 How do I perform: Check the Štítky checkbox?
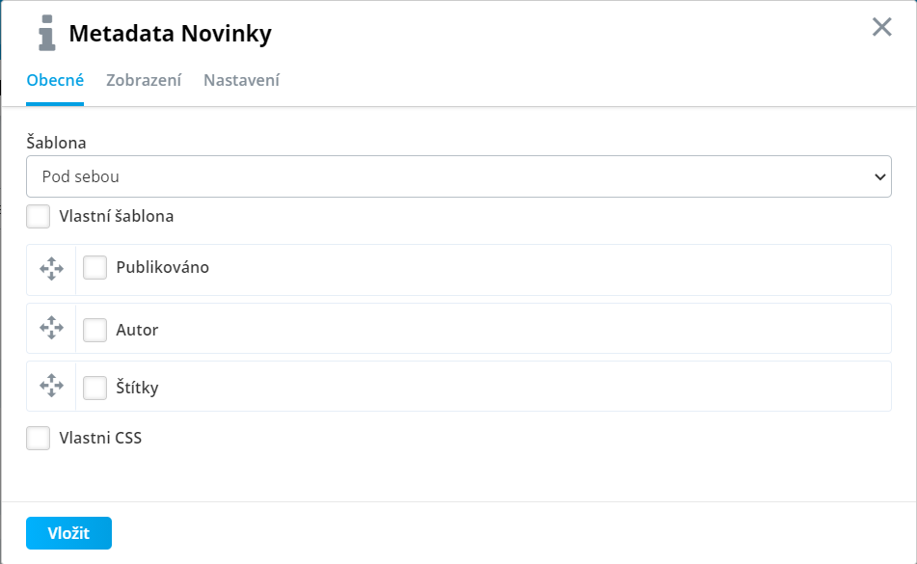pos(94,389)
